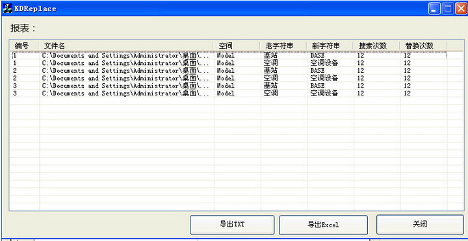
Task: Click Model in file 2's 空调 row
Action: (226, 78)
